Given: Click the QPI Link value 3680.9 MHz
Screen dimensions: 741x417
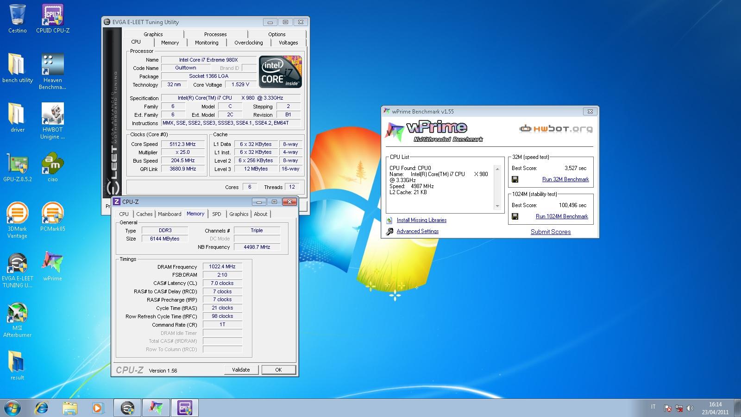Looking at the screenshot, I should coord(182,169).
